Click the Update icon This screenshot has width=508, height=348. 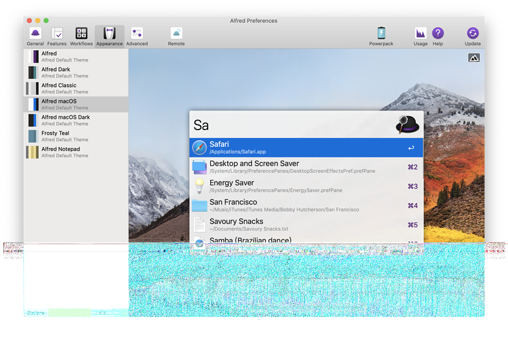(472, 33)
